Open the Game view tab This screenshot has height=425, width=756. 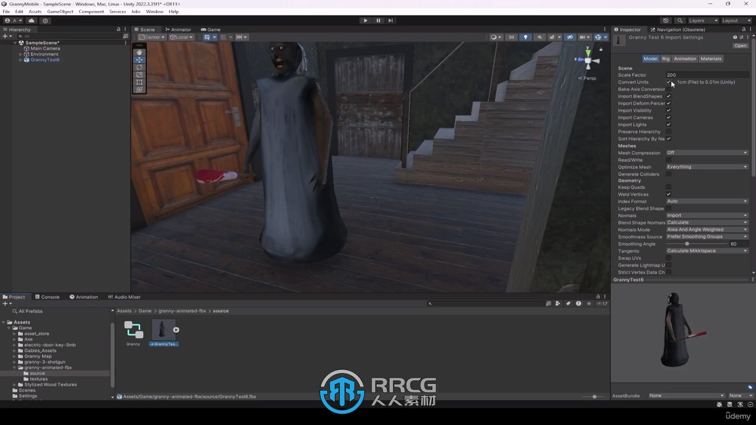[211, 30]
